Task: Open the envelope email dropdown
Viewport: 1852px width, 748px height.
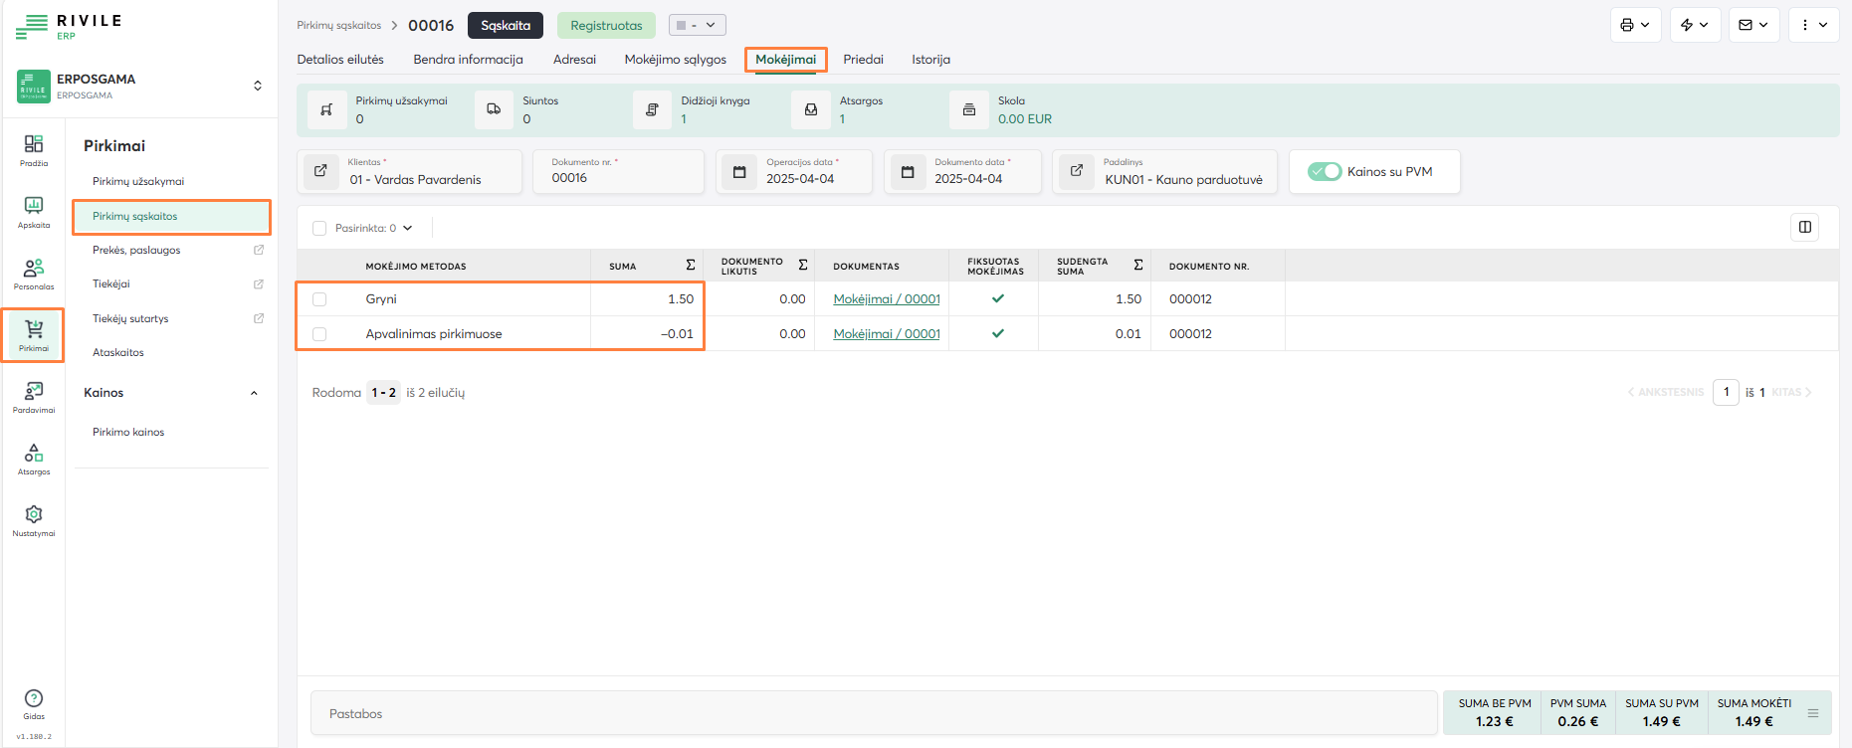Action: pyautogui.click(x=1753, y=25)
